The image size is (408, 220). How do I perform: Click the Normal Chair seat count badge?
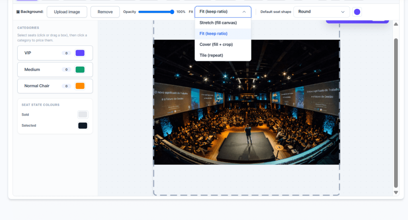67,86
